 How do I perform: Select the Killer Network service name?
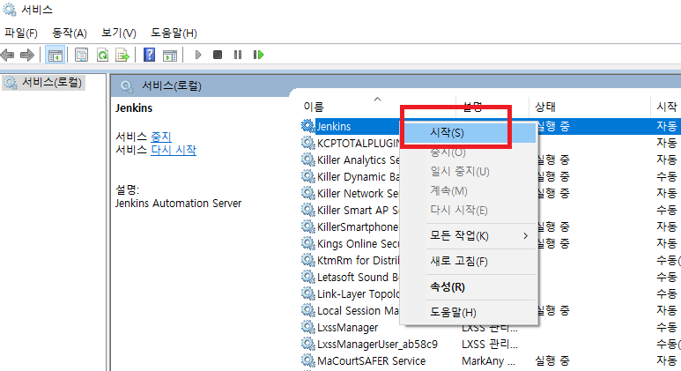pos(359,193)
